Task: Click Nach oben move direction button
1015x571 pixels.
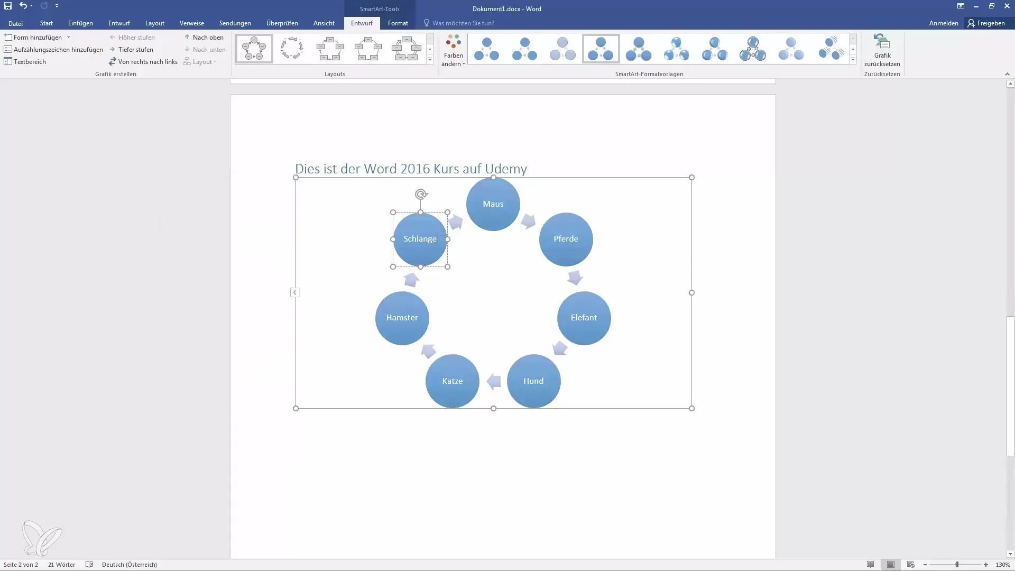Action: click(204, 37)
